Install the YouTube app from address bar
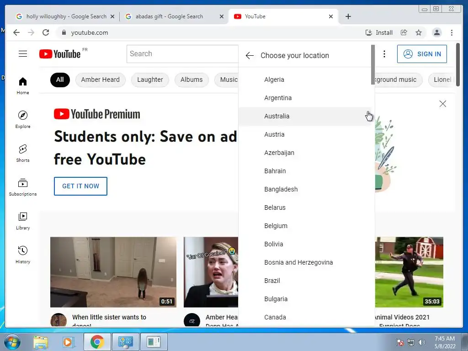This screenshot has width=468, height=351. tap(379, 32)
